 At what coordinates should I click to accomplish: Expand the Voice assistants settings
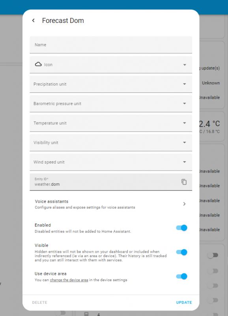(184, 204)
